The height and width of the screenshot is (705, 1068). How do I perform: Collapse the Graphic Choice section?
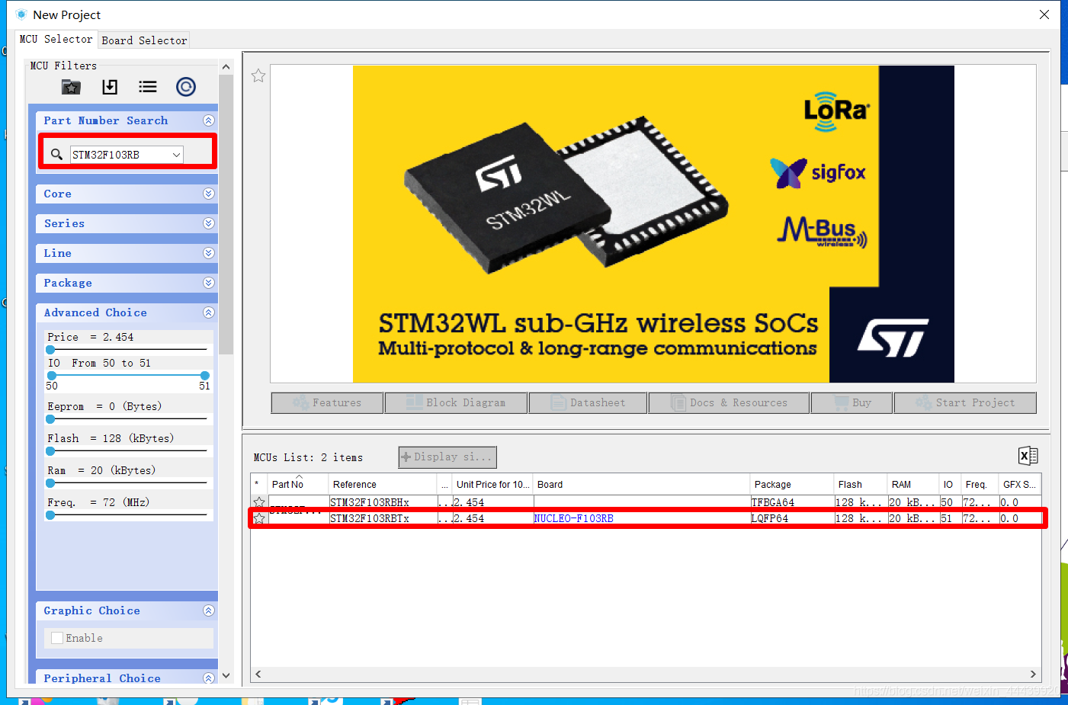coord(209,610)
